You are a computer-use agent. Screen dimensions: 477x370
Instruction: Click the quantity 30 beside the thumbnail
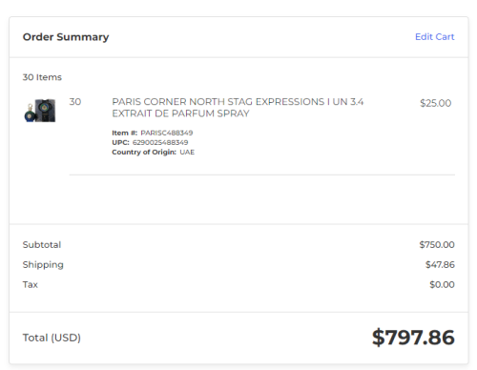point(75,102)
